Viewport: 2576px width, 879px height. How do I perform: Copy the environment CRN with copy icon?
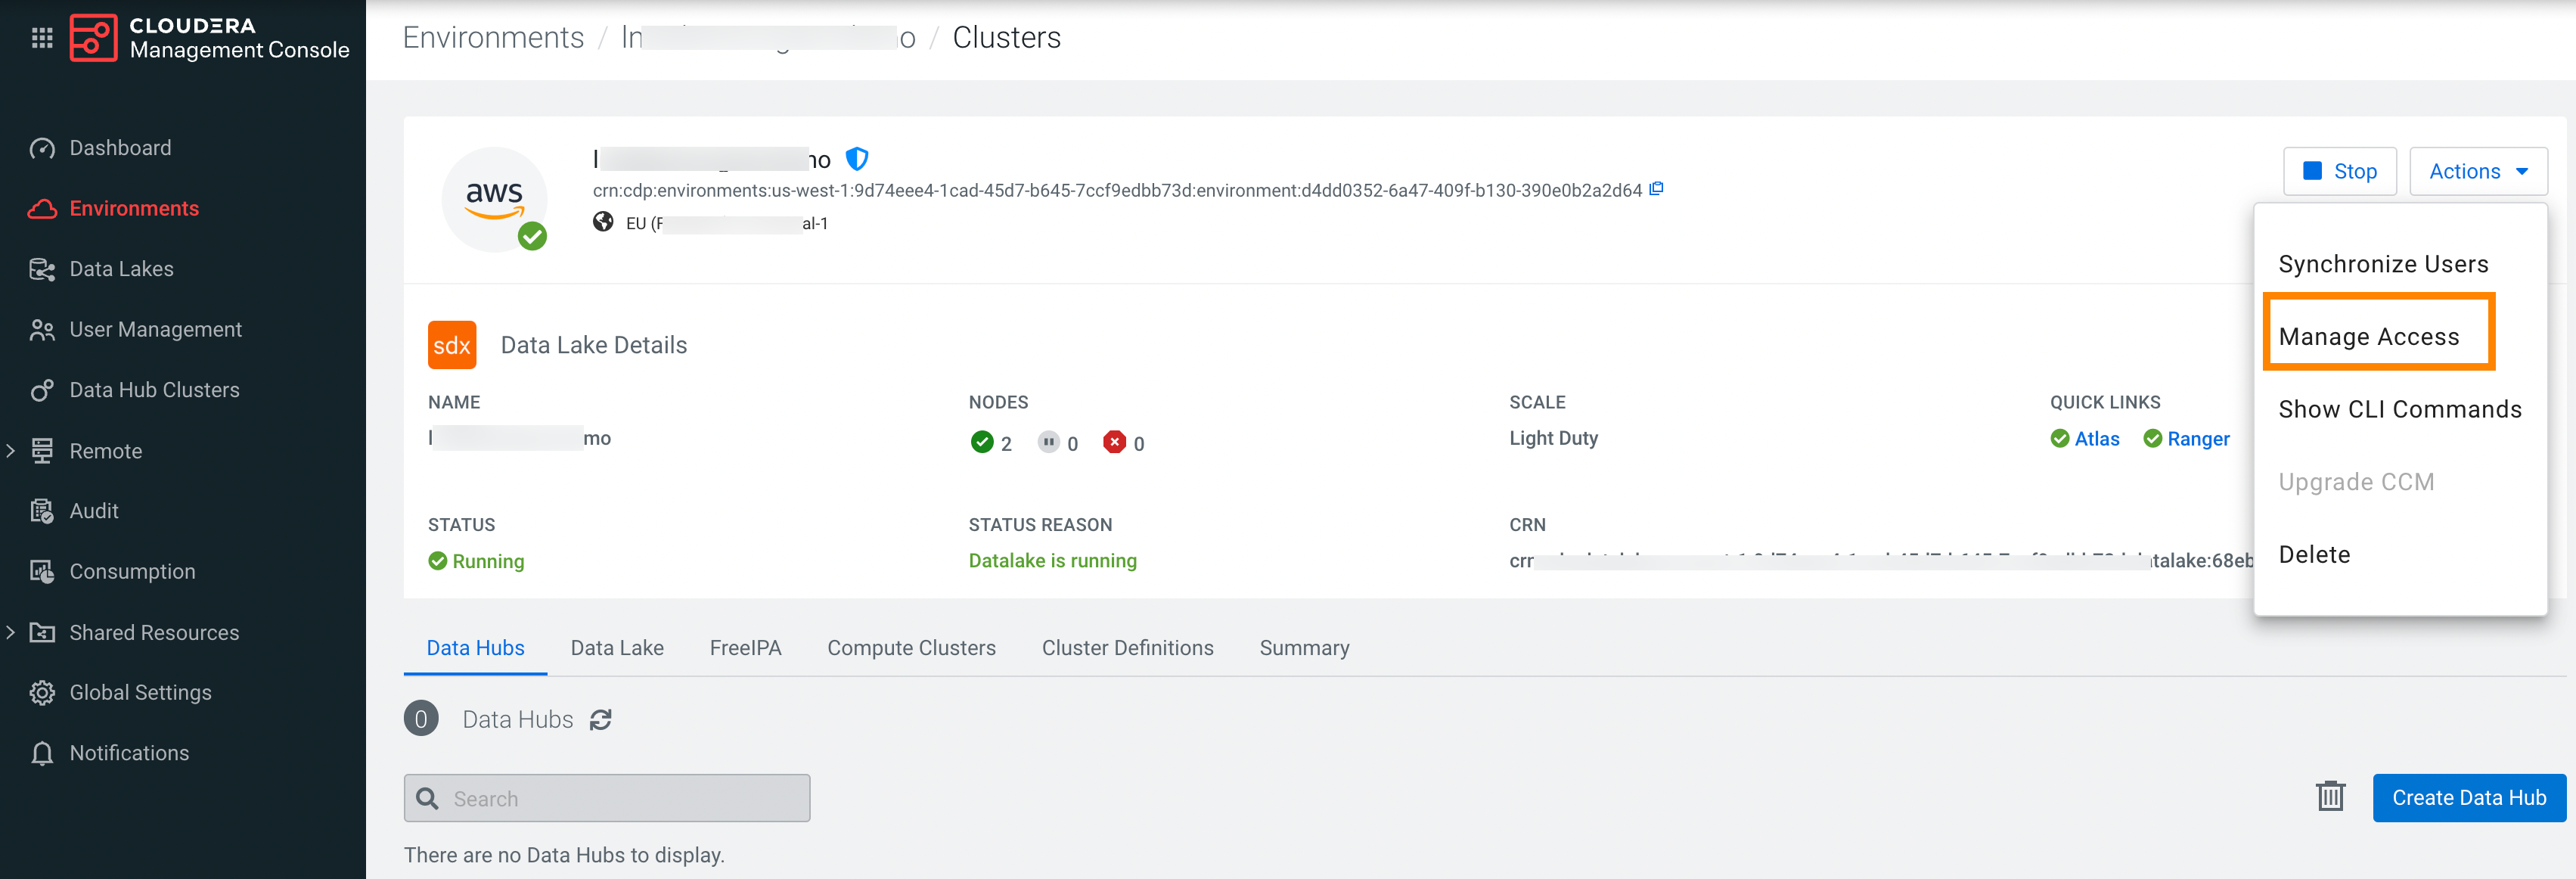click(1656, 189)
